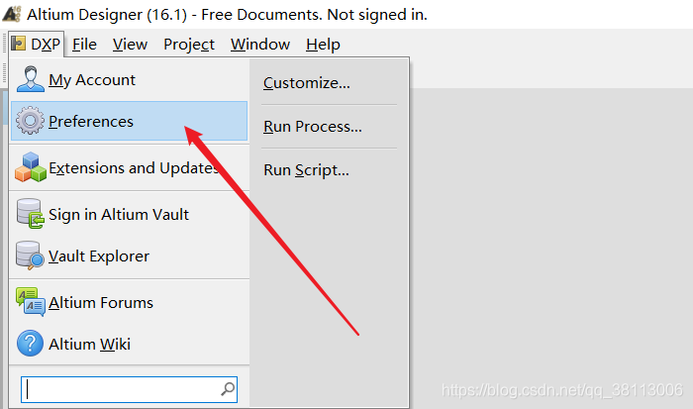Screen dimensions: 693x409
Task: Open the Window menu
Action: tap(260, 45)
